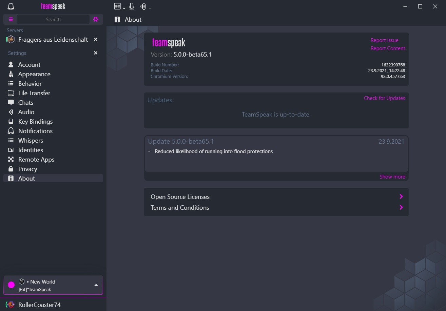The height and width of the screenshot is (311, 446).
Task: Click the Remote Apps icon
Action: (x=11, y=159)
